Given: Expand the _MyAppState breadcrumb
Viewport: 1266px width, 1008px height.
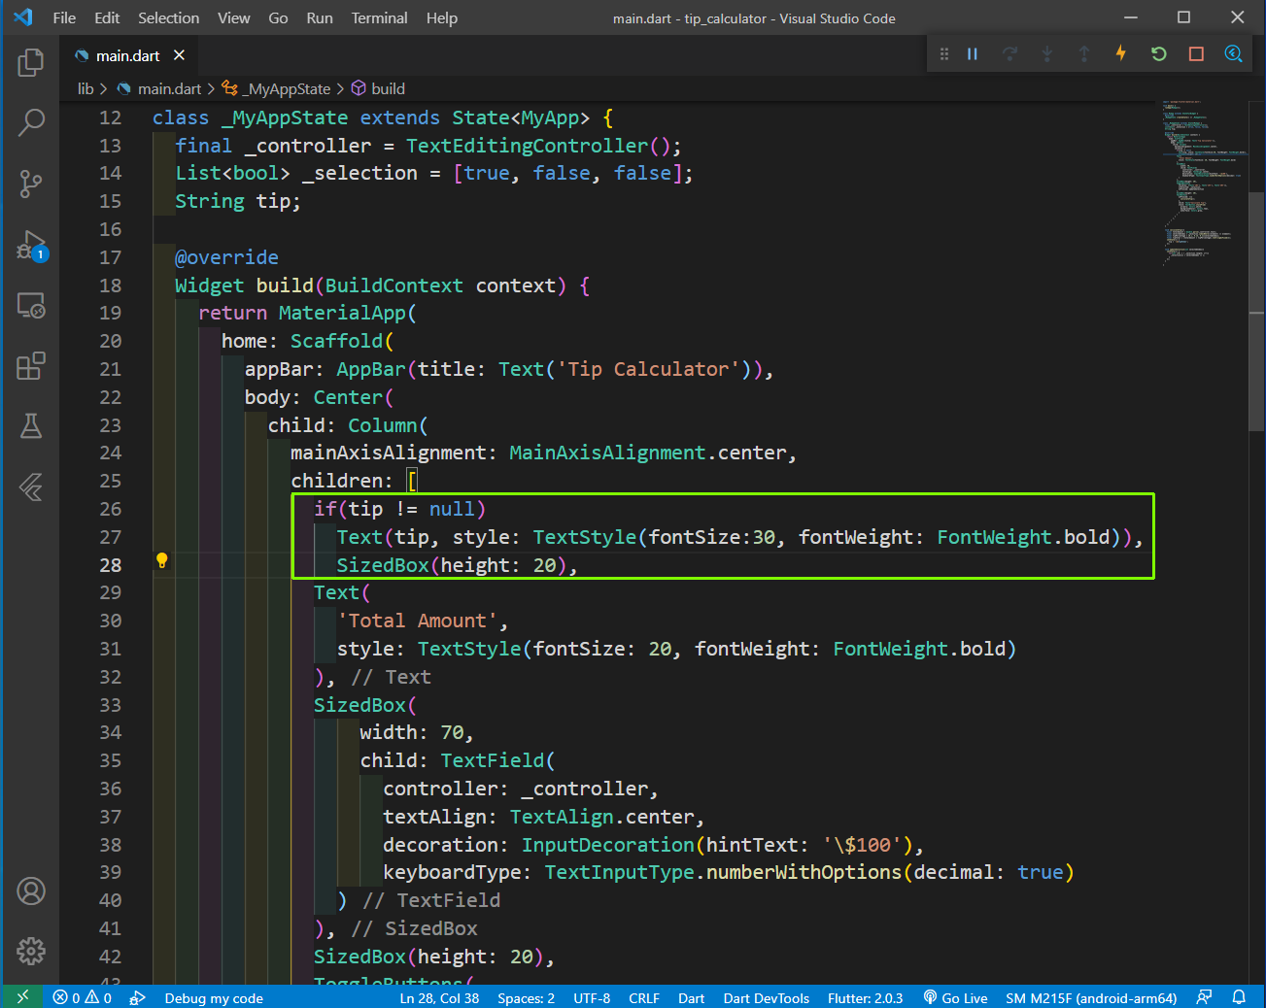Looking at the screenshot, I should 288,88.
